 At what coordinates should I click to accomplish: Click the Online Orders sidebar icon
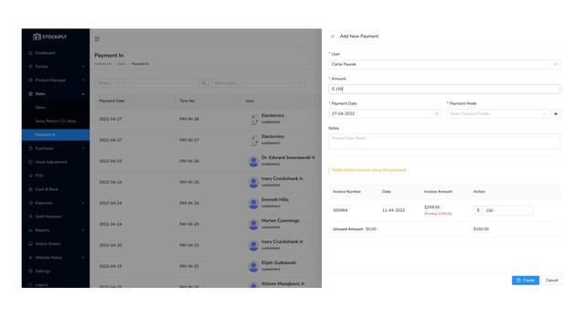coord(30,244)
